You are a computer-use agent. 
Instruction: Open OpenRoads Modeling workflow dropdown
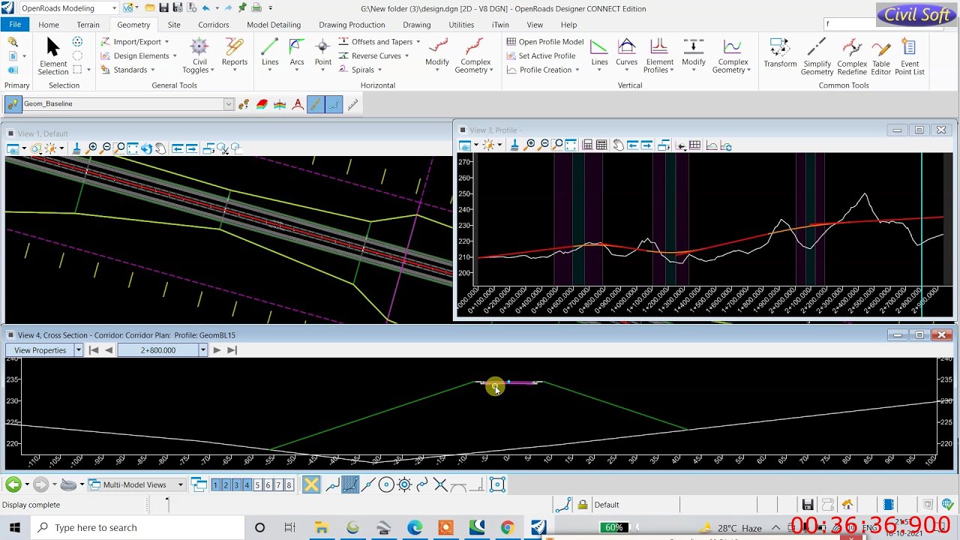point(114,8)
